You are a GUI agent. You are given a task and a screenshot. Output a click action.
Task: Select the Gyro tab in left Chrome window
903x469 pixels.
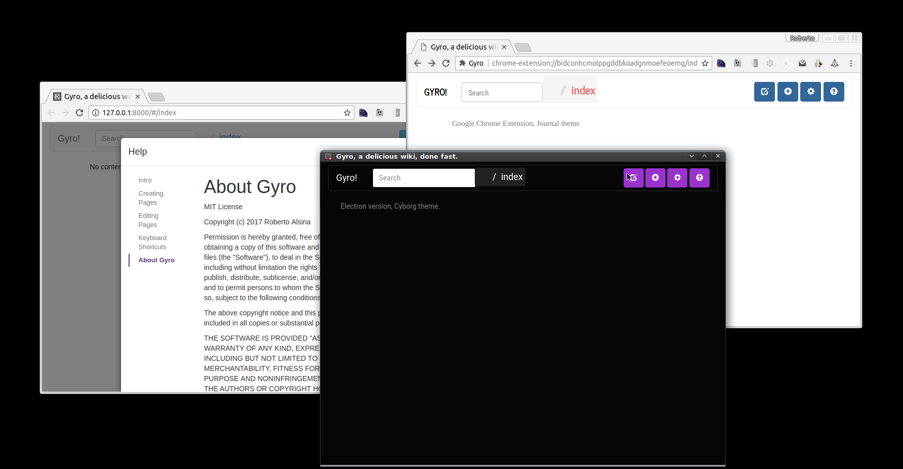[96, 97]
